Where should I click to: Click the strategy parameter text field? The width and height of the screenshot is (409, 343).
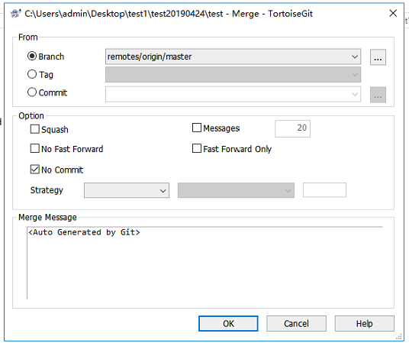(x=324, y=190)
